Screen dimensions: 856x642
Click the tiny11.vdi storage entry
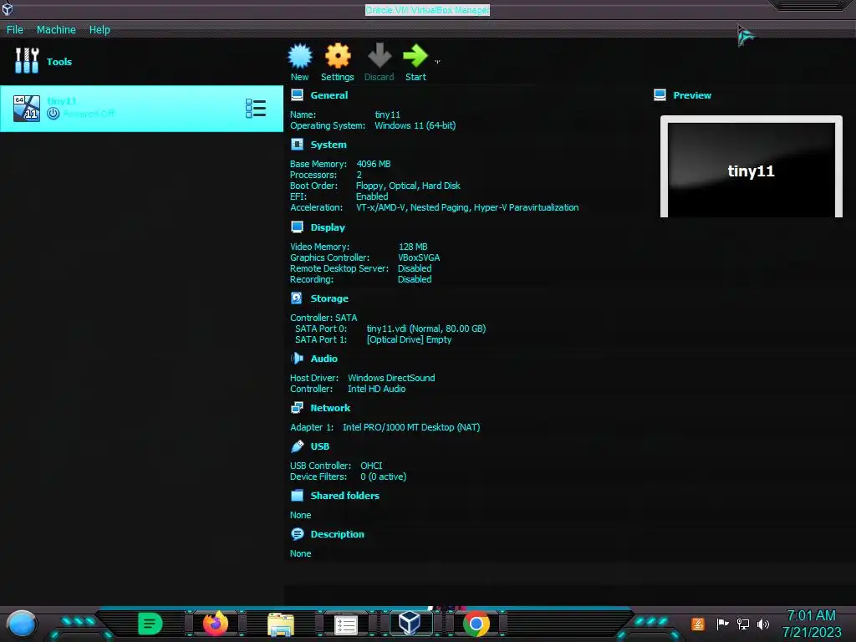pos(425,329)
